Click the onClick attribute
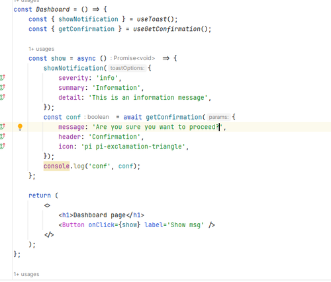Viewport: 331px width, 282px height. point(101,225)
